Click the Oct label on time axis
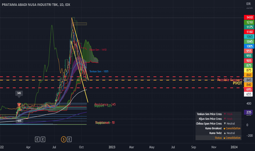The height and width of the screenshot is (151, 255). tap(81, 147)
